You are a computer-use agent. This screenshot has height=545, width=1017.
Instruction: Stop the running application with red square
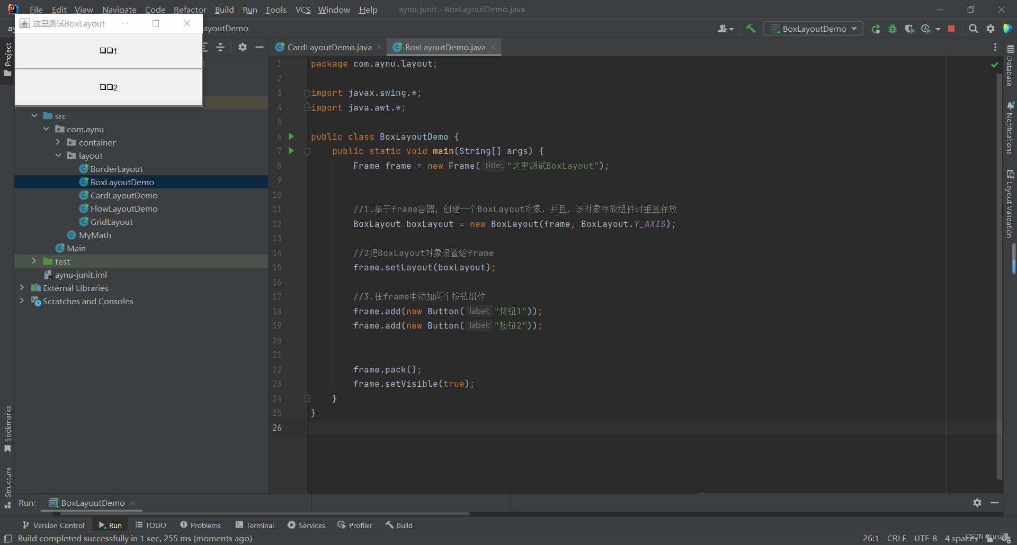(x=951, y=29)
